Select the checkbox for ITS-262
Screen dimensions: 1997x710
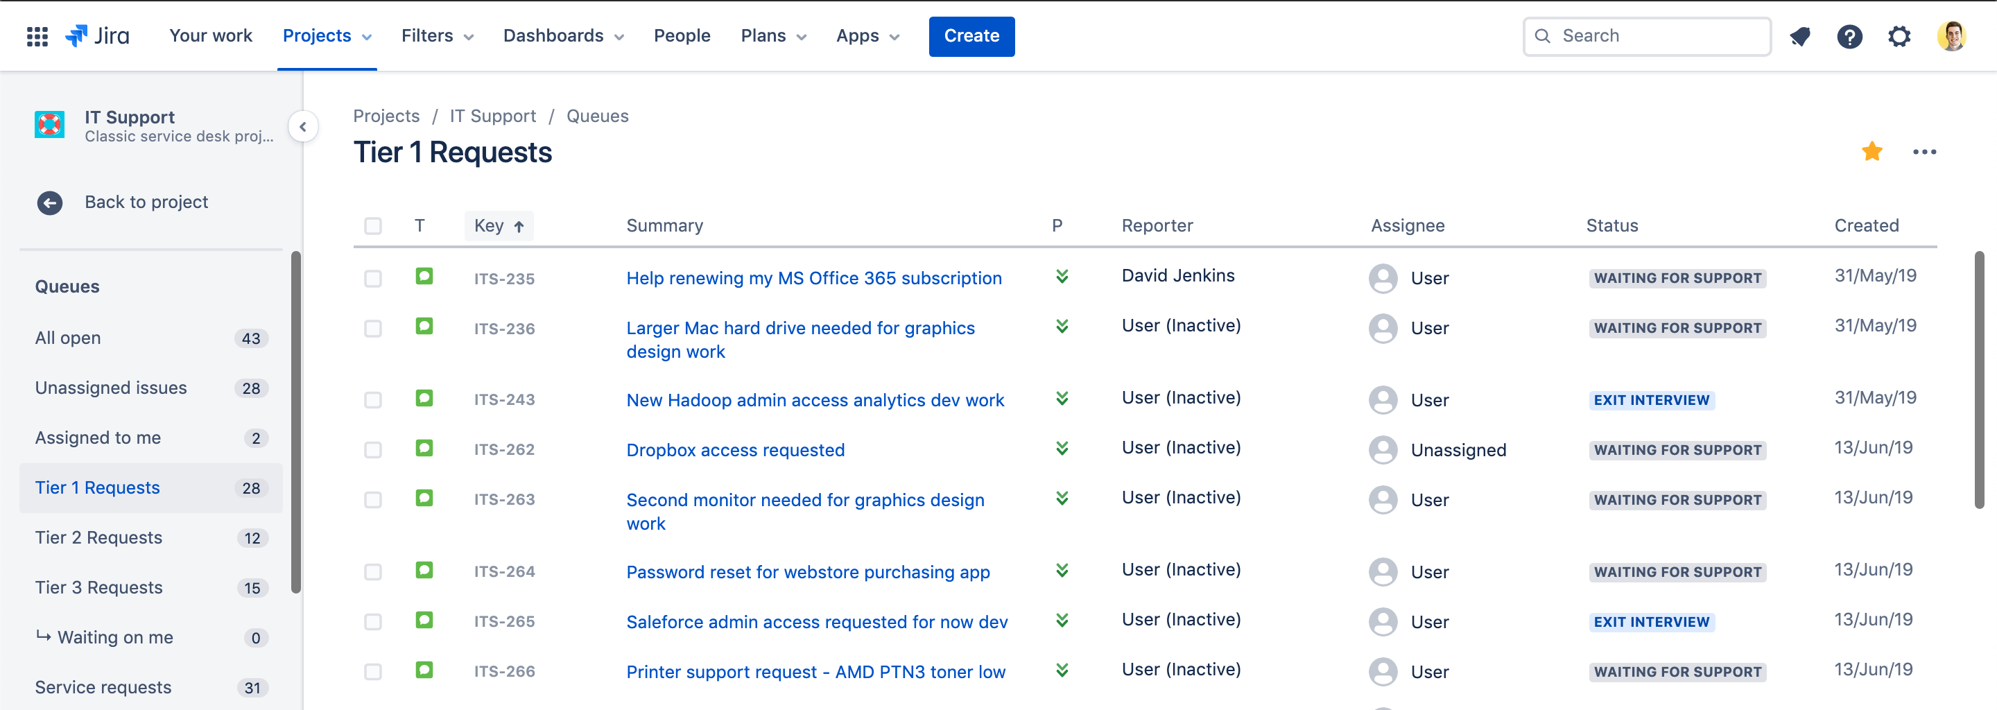(x=373, y=451)
